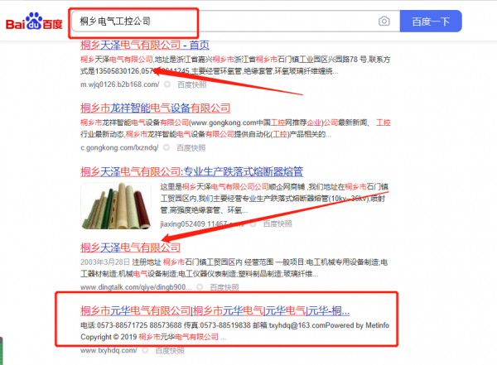Click round icon after m.wjq0126.b2b168.com URL
Screen dimensions: 497x365
(166, 84)
